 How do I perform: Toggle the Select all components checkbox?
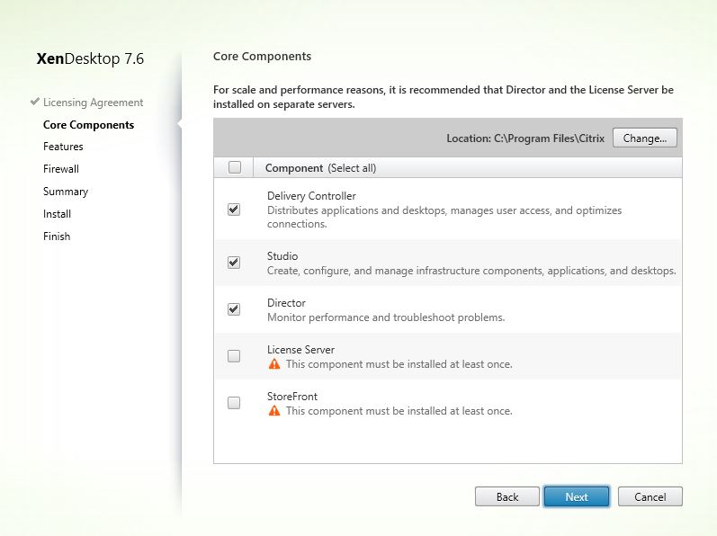coord(235,167)
